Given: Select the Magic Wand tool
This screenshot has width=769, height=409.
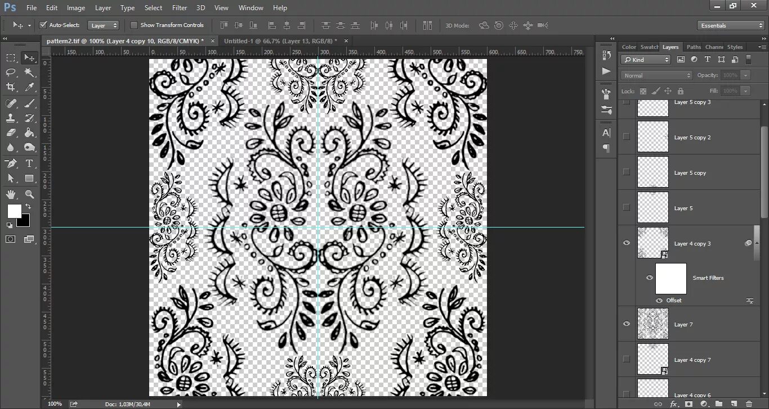Looking at the screenshot, I should (29, 72).
